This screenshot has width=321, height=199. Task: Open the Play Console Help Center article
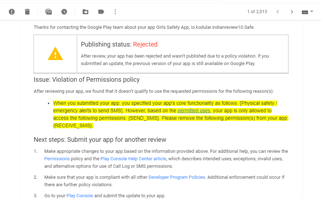click(x=133, y=159)
